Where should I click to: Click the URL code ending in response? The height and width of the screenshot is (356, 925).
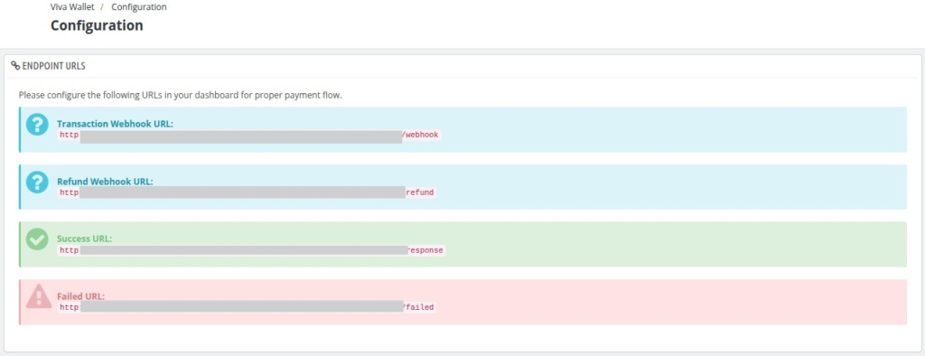251,250
